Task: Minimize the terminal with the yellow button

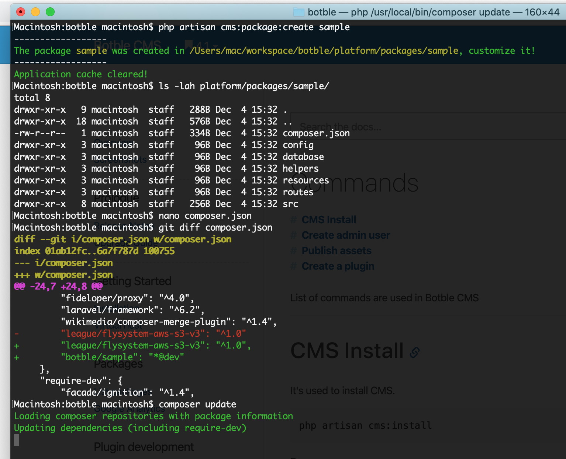Action: tap(35, 12)
